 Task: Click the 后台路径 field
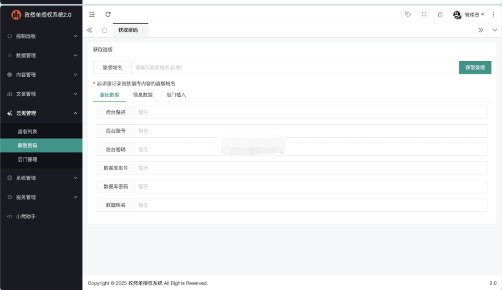click(x=311, y=112)
